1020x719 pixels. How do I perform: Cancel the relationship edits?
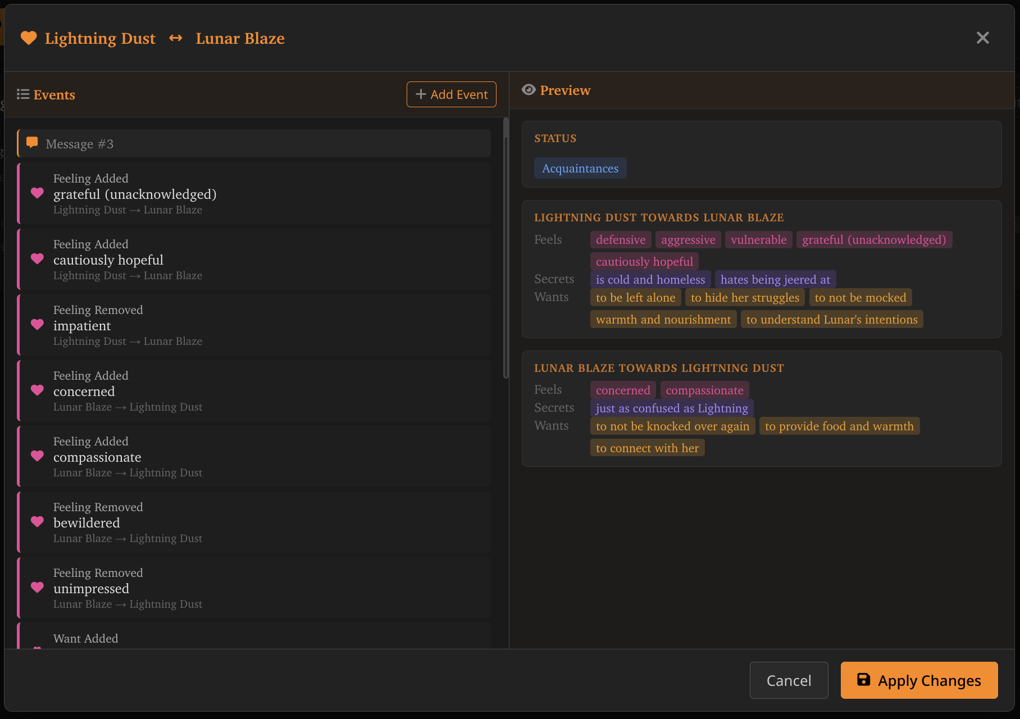point(789,680)
